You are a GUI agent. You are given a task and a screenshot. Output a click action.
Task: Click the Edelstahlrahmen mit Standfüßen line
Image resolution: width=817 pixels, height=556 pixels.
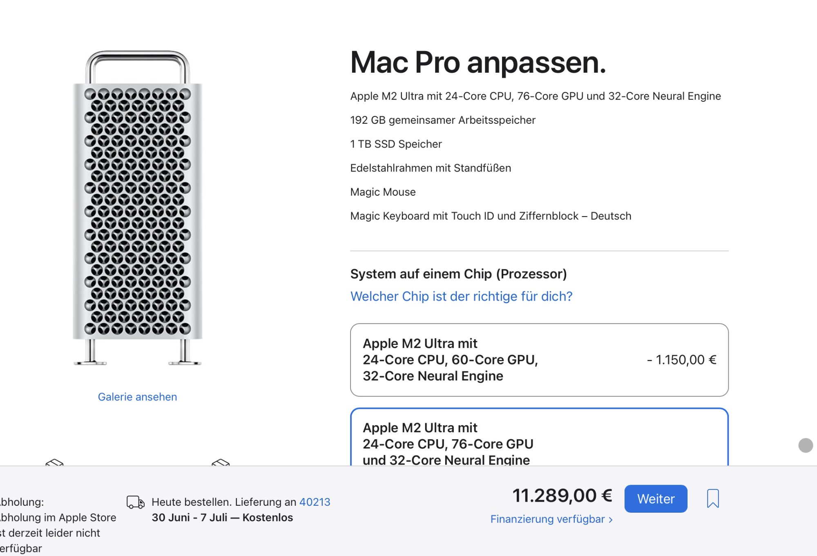pos(431,168)
